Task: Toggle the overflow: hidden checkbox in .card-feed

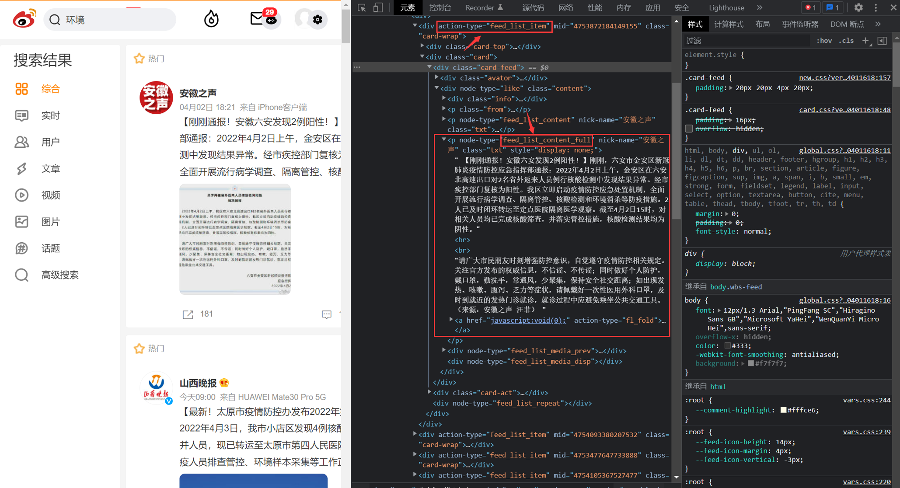Action: pos(689,129)
